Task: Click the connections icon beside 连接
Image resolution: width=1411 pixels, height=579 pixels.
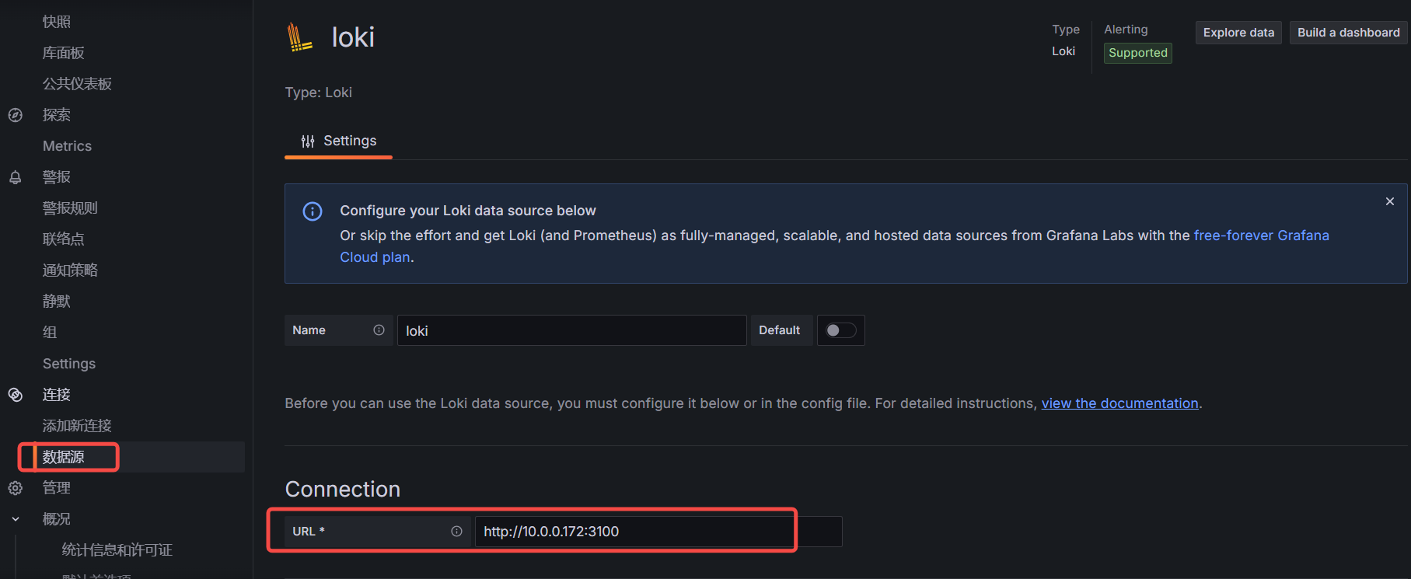Action: [x=16, y=395]
